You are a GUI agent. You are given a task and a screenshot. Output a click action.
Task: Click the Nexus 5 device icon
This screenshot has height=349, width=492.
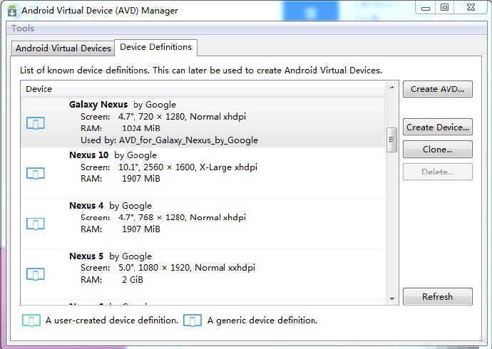coord(36,274)
